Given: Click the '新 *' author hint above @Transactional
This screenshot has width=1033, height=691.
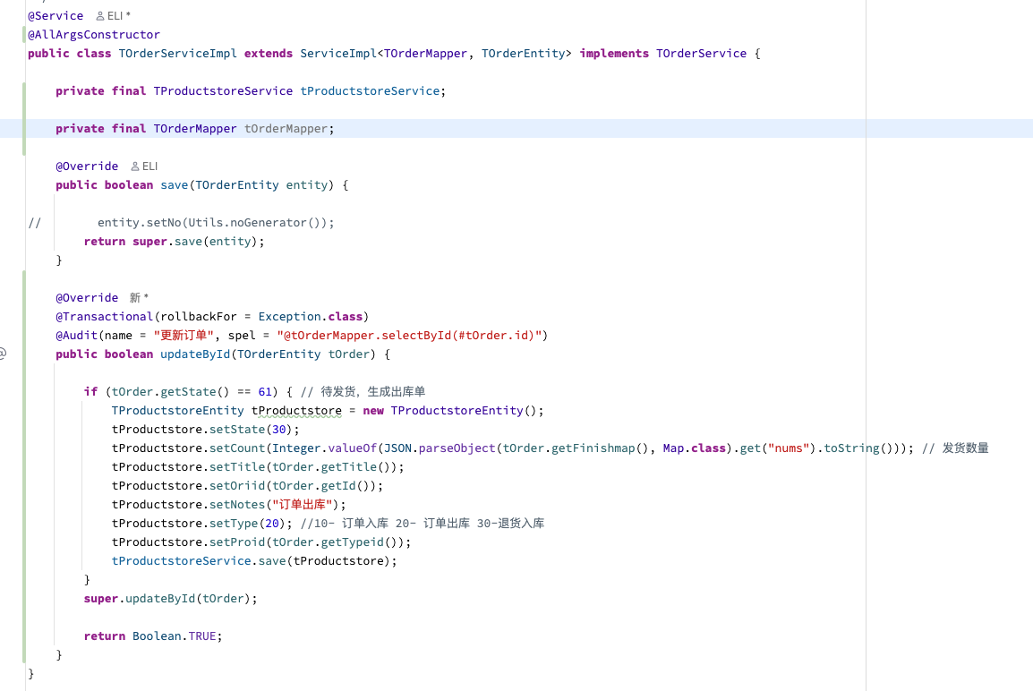Looking at the screenshot, I should 139,298.
